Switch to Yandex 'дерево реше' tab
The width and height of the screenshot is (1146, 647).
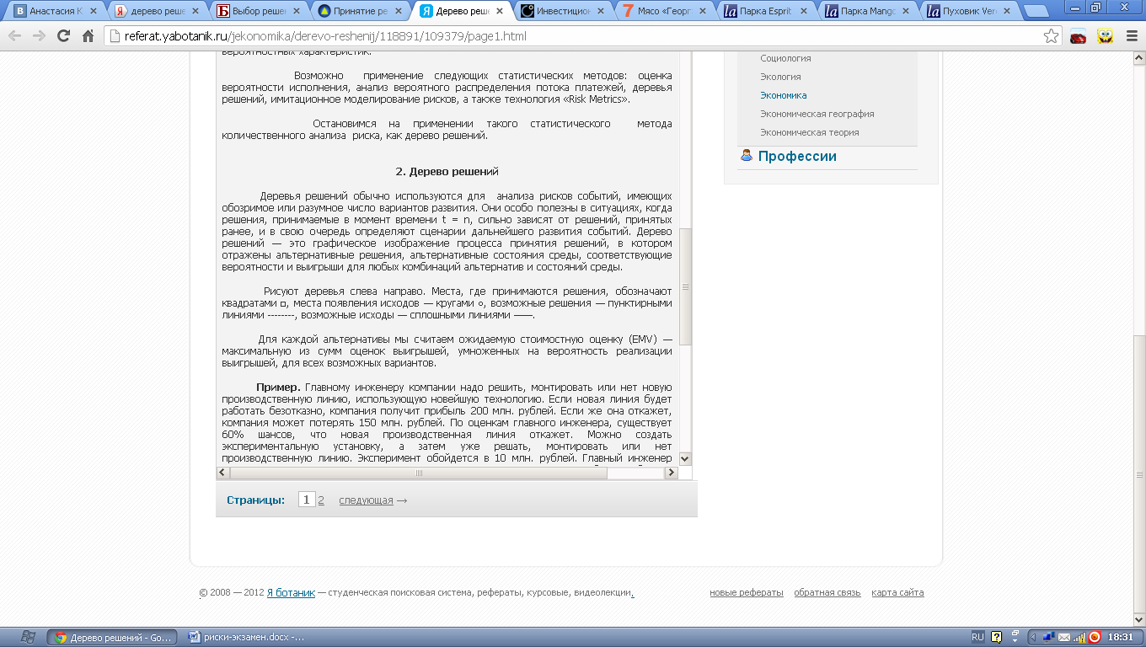pyautogui.click(x=157, y=12)
